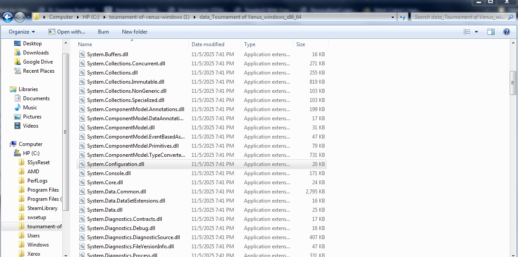Image resolution: width=518 pixels, height=257 pixels.
Task: Click the System.Buffers.dll file icon
Action: [82, 54]
